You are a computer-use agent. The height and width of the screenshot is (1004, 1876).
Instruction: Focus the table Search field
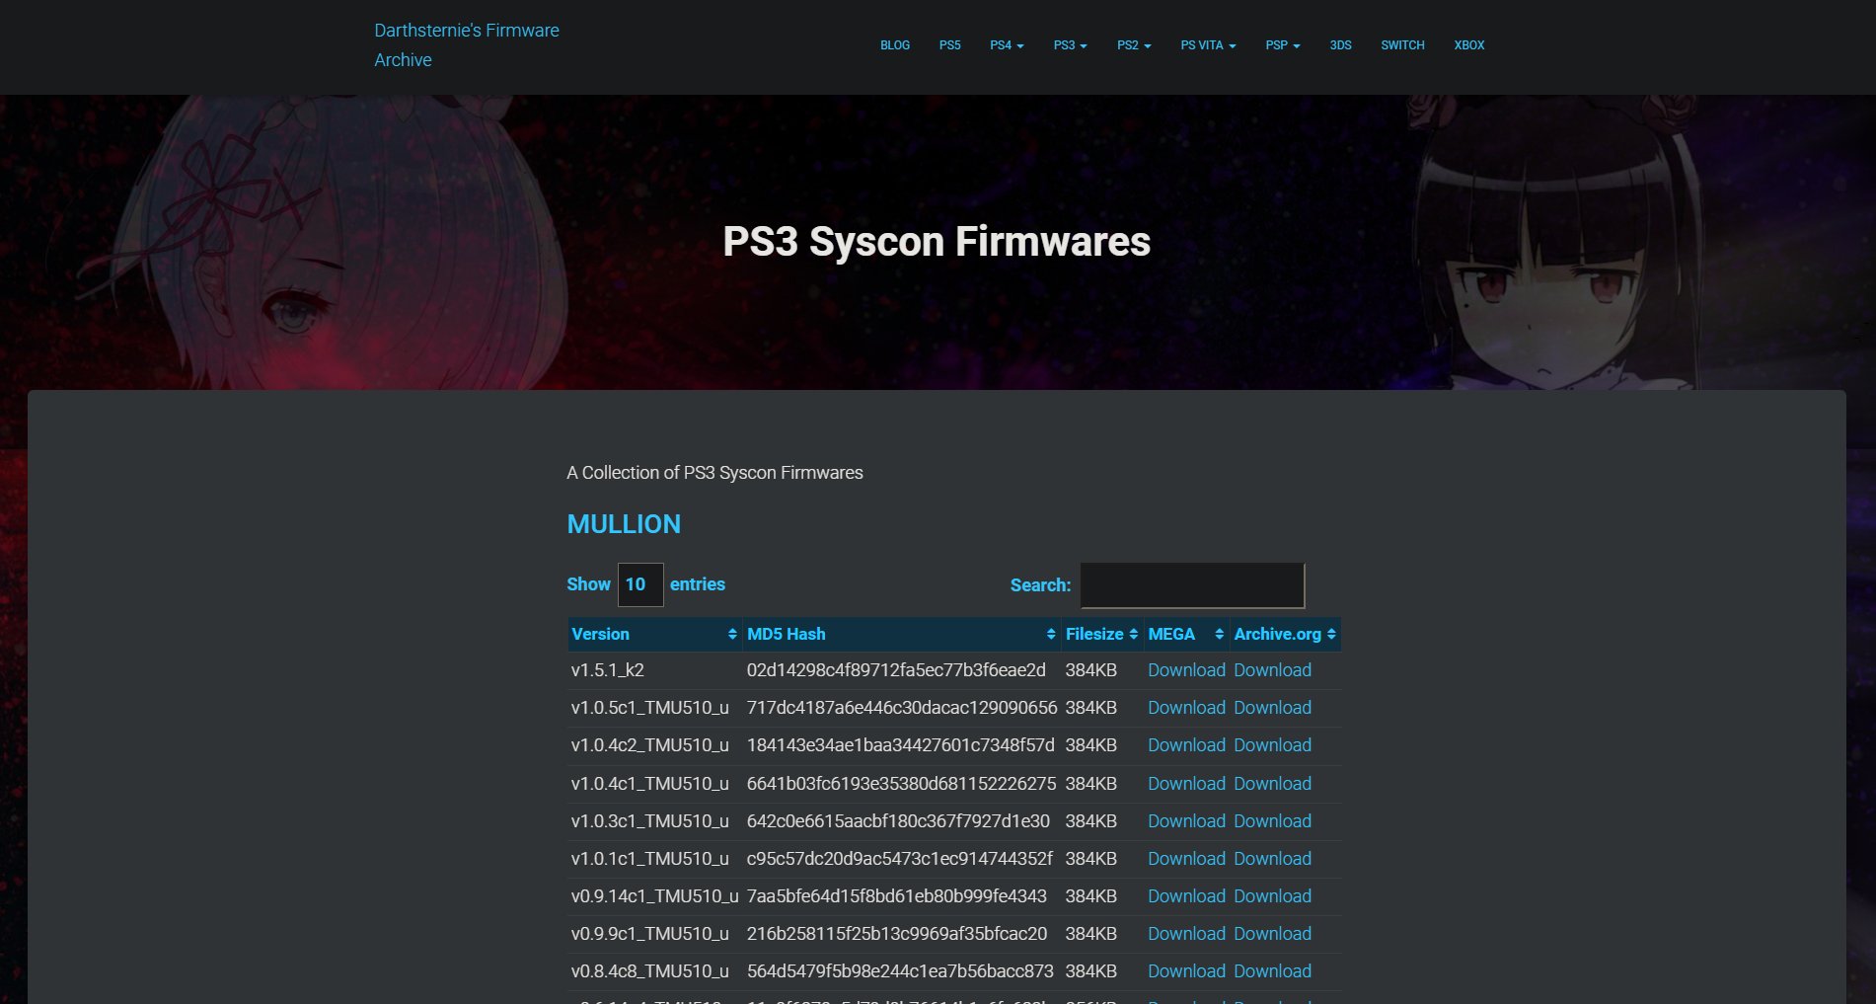[x=1193, y=585]
